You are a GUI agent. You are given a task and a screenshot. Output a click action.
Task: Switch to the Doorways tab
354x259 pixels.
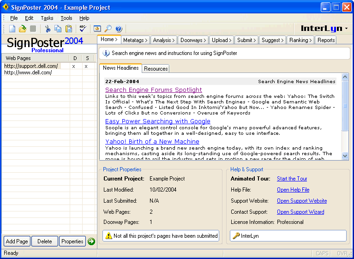point(193,40)
